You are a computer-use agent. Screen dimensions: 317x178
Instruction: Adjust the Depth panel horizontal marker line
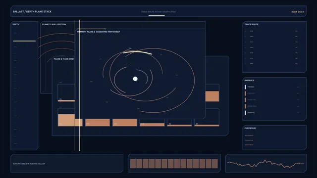pyautogui.click(x=24, y=41)
